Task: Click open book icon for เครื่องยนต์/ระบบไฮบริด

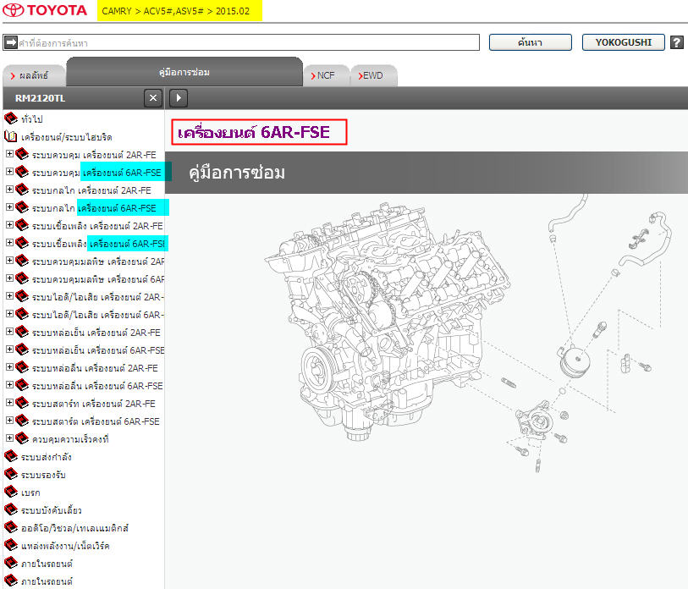Action: (x=10, y=136)
